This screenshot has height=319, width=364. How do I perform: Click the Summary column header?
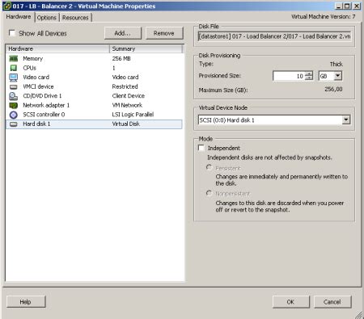(x=146, y=48)
